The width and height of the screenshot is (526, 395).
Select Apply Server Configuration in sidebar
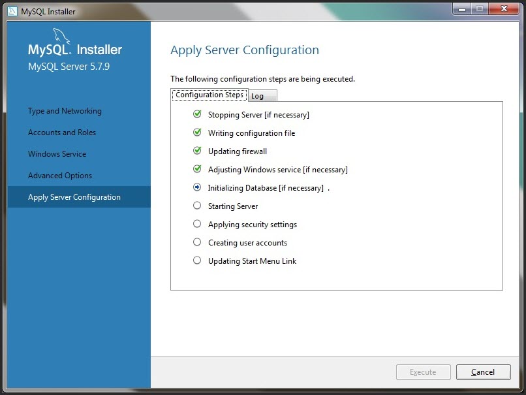pyautogui.click(x=79, y=197)
